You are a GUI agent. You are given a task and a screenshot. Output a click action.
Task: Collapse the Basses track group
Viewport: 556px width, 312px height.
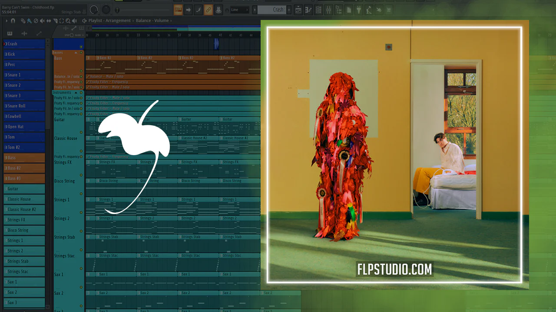(x=76, y=53)
